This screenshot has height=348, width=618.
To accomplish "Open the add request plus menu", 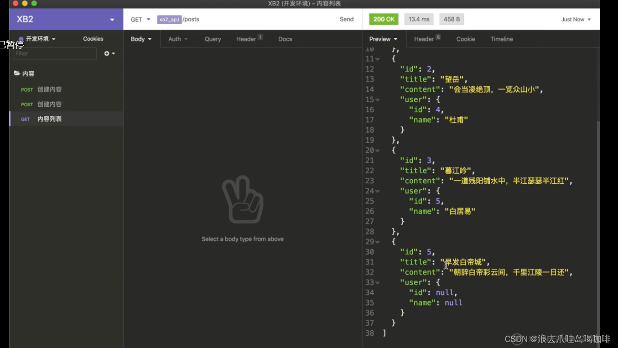I will pos(109,53).
